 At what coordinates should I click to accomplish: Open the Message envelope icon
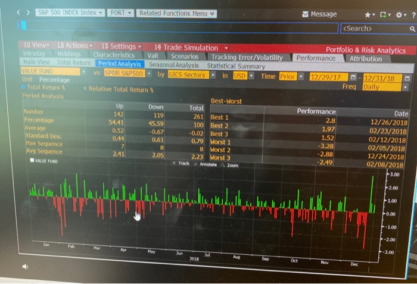[x=305, y=14]
